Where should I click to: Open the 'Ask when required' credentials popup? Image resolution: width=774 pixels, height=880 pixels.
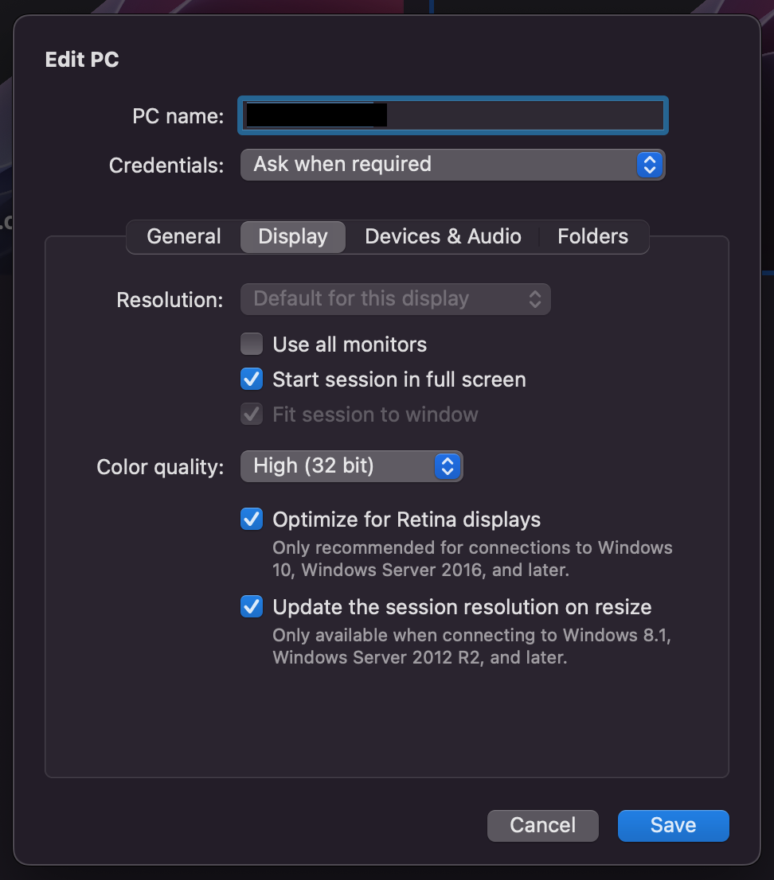click(x=438, y=165)
